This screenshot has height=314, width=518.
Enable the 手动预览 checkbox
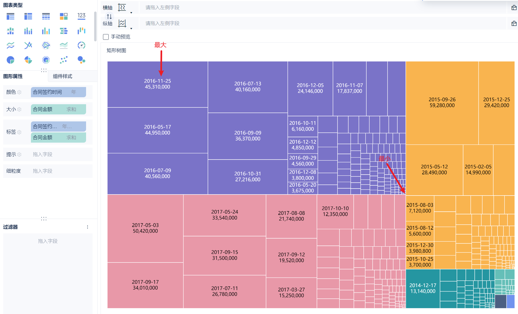tap(106, 37)
